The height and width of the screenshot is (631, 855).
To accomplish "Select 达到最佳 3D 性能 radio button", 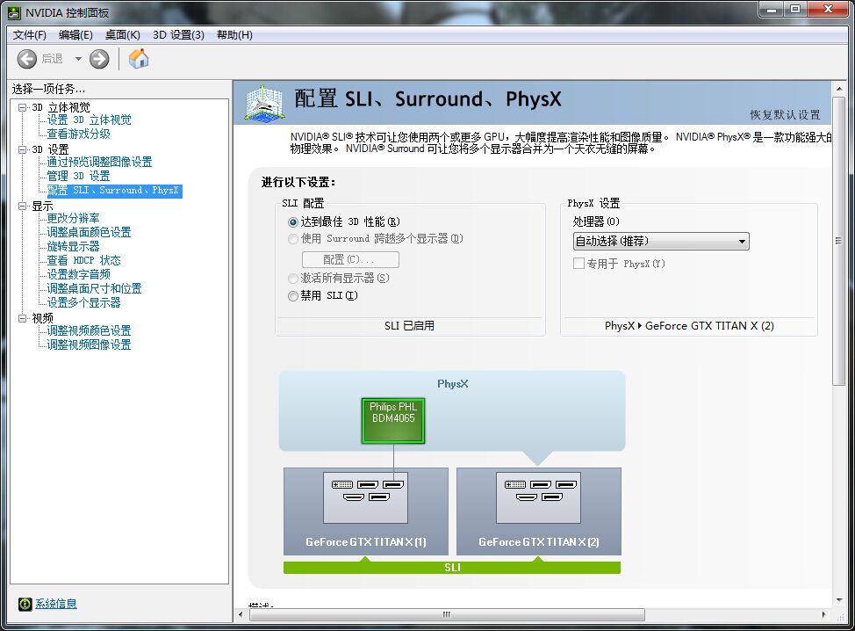I will point(293,222).
